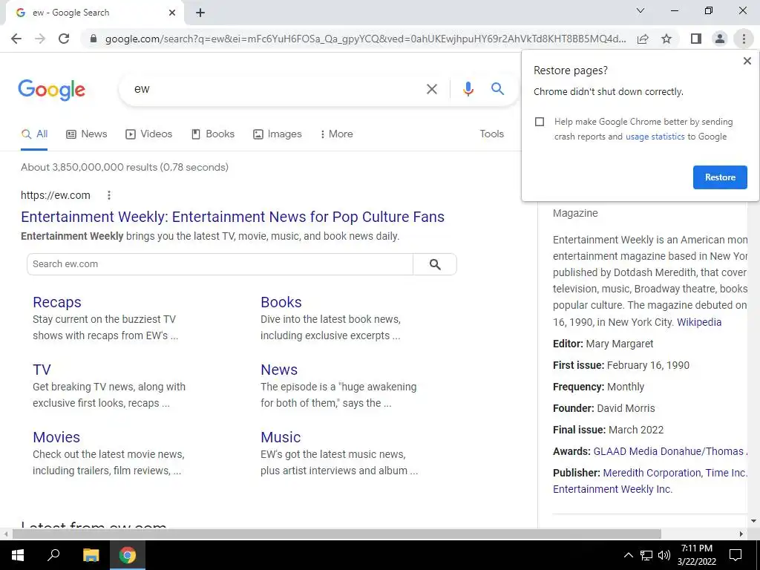Open the Windows Start menu

tap(18, 555)
